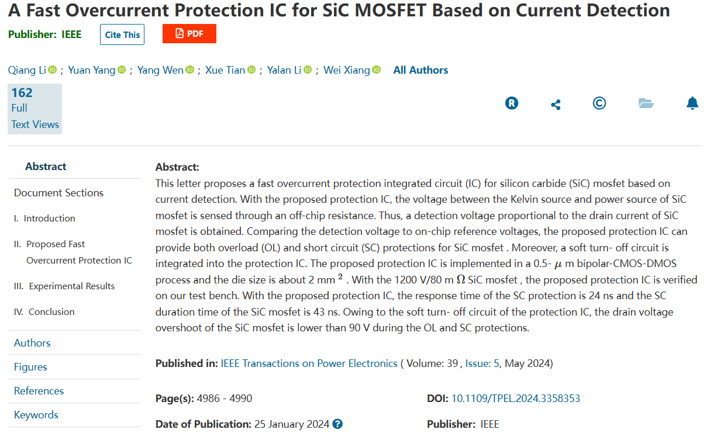Image resolution: width=707 pixels, height=433 pixels.
Task: Jump to the Introduction section
Action: coord(49,219)
